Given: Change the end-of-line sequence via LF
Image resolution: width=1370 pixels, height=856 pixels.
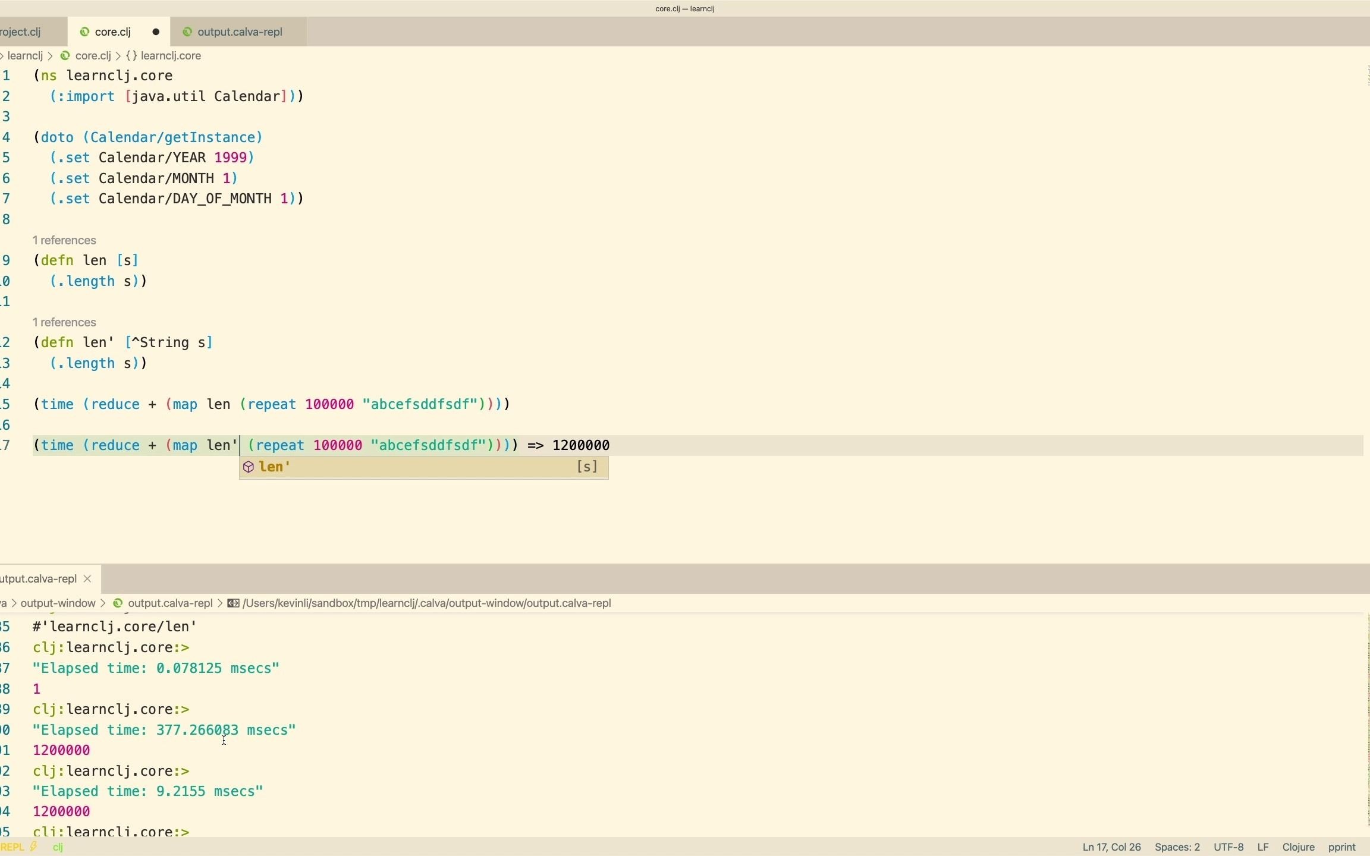Looking at the screenshot, I should point(1263,847).
